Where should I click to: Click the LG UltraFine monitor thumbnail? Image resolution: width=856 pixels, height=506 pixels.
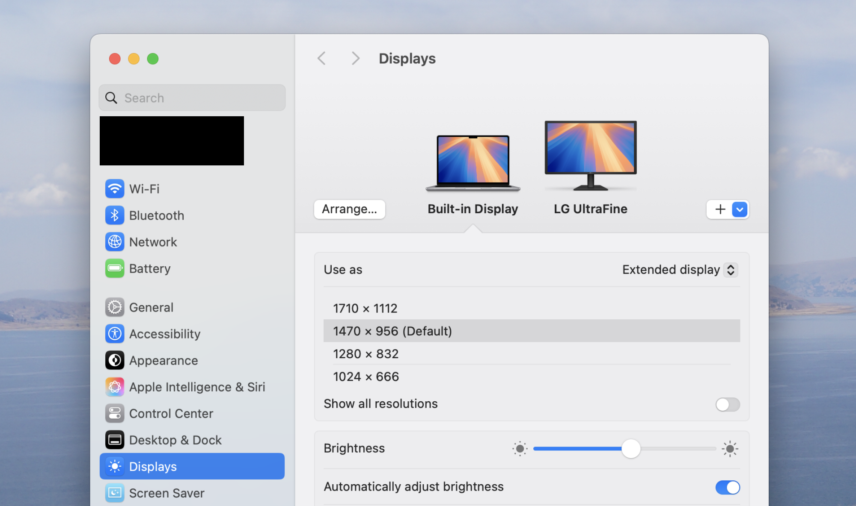(x=591, y=156)
